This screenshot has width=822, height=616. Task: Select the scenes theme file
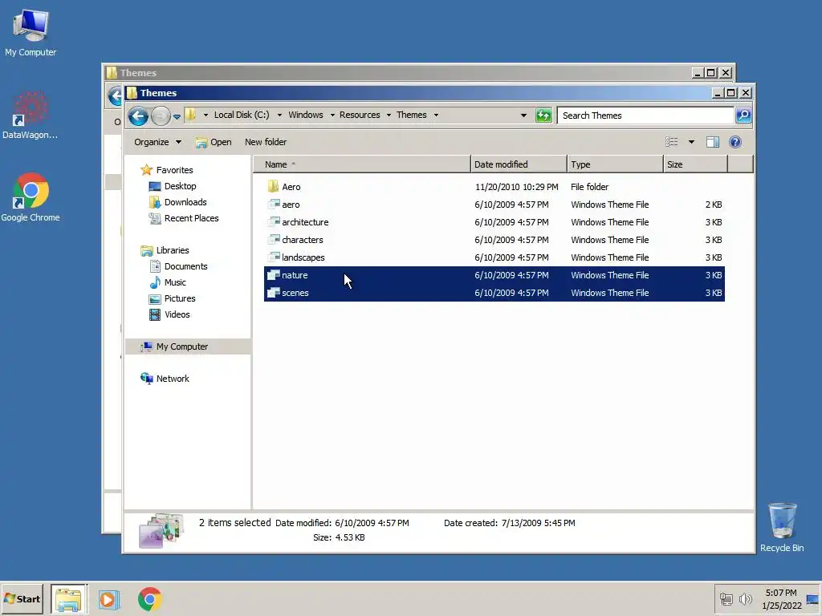pyautogui.click(x=494, y=293)
